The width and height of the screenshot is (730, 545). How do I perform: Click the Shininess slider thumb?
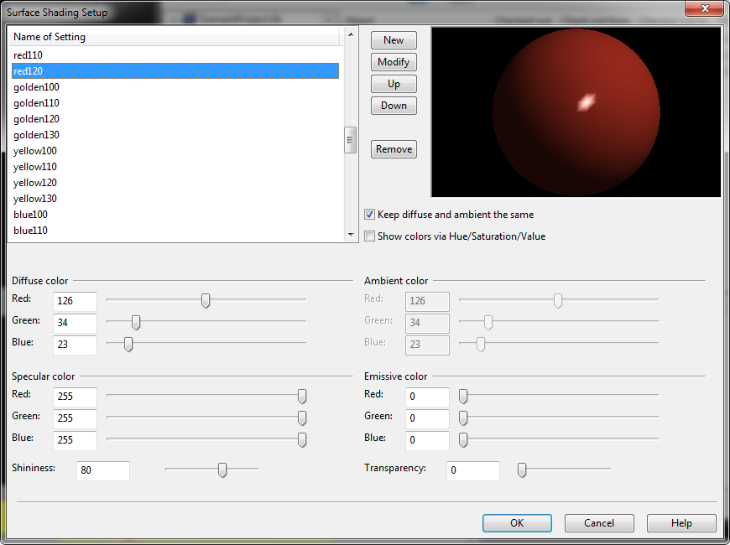[x=222, y=470]
